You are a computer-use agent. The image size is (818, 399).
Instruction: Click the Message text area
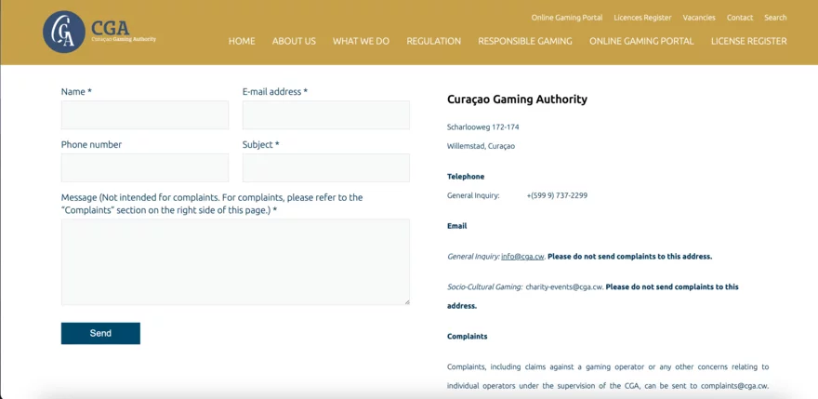click(235, 261)
